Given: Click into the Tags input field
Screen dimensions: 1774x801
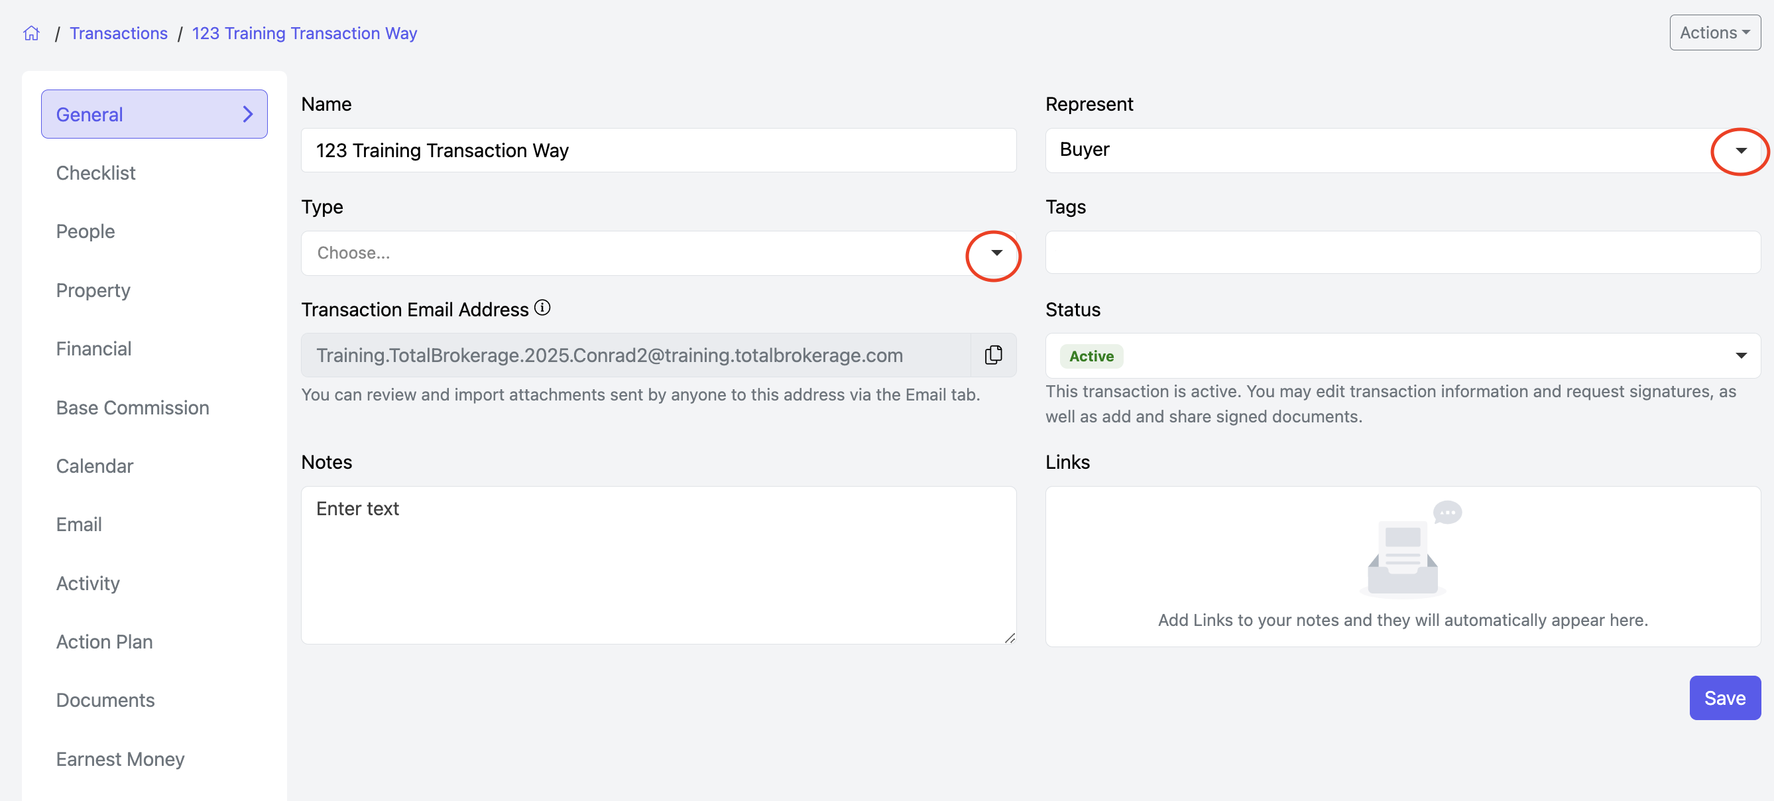Looking at the screenshot, I should [1401, 253].
